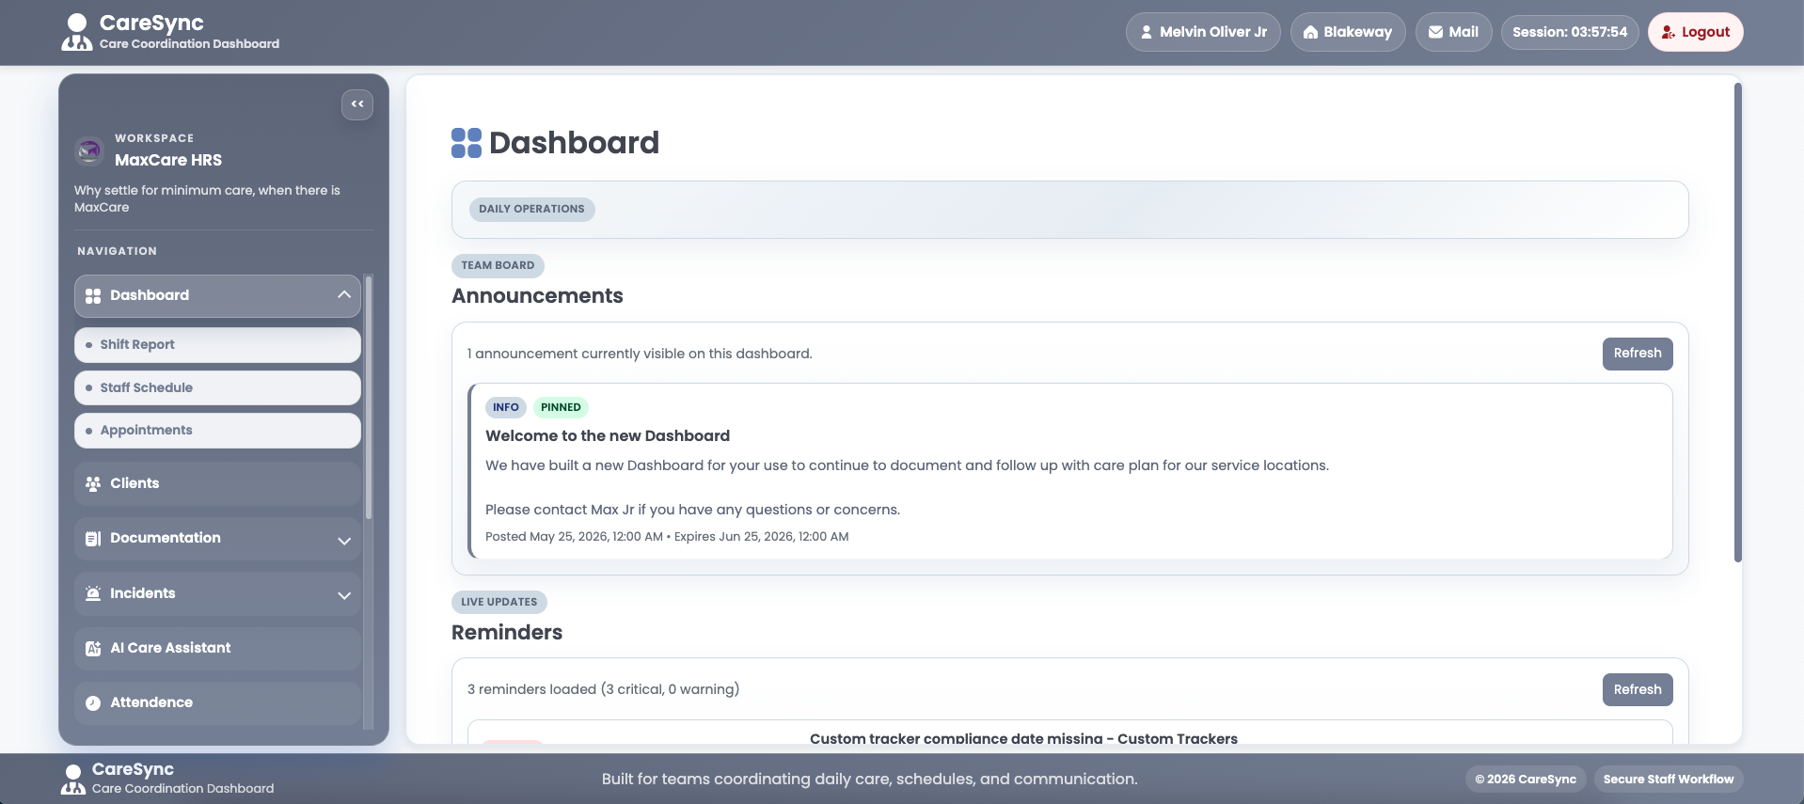Click the logout person icon

(1668, 32)
